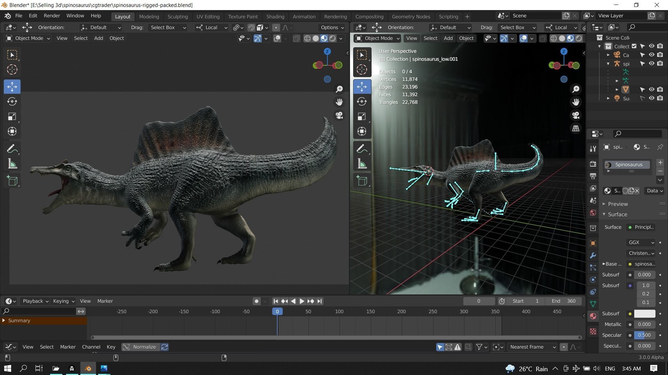Click the Z axis on left viewport gizmo
668x375 pixels.
pos(327,51)
